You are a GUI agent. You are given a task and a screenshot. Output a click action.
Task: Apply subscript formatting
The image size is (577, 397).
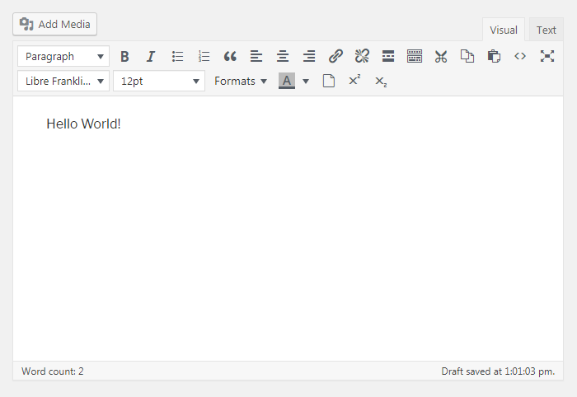click(x=381, y=81)
